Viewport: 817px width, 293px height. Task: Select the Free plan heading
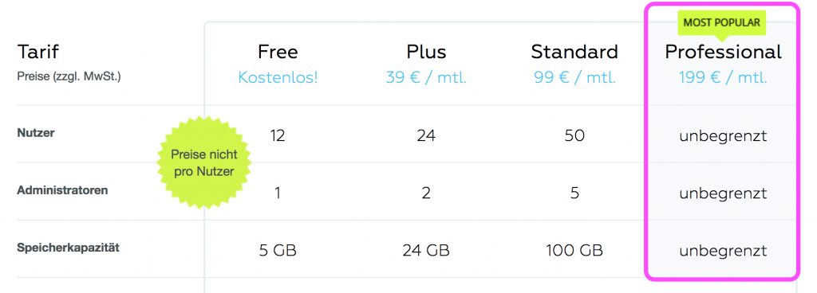278,52
